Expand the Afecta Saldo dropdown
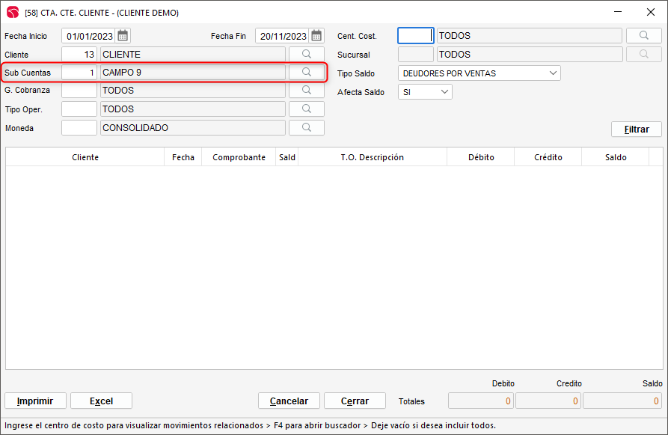Screen dimensions: 668x435 pos(445,92)
